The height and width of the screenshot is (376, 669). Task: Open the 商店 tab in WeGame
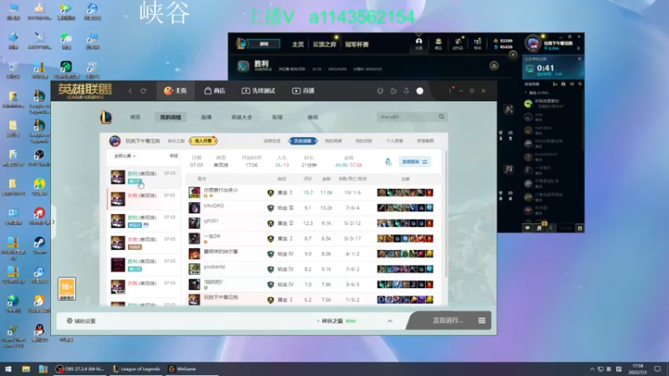tap(215, 91)
